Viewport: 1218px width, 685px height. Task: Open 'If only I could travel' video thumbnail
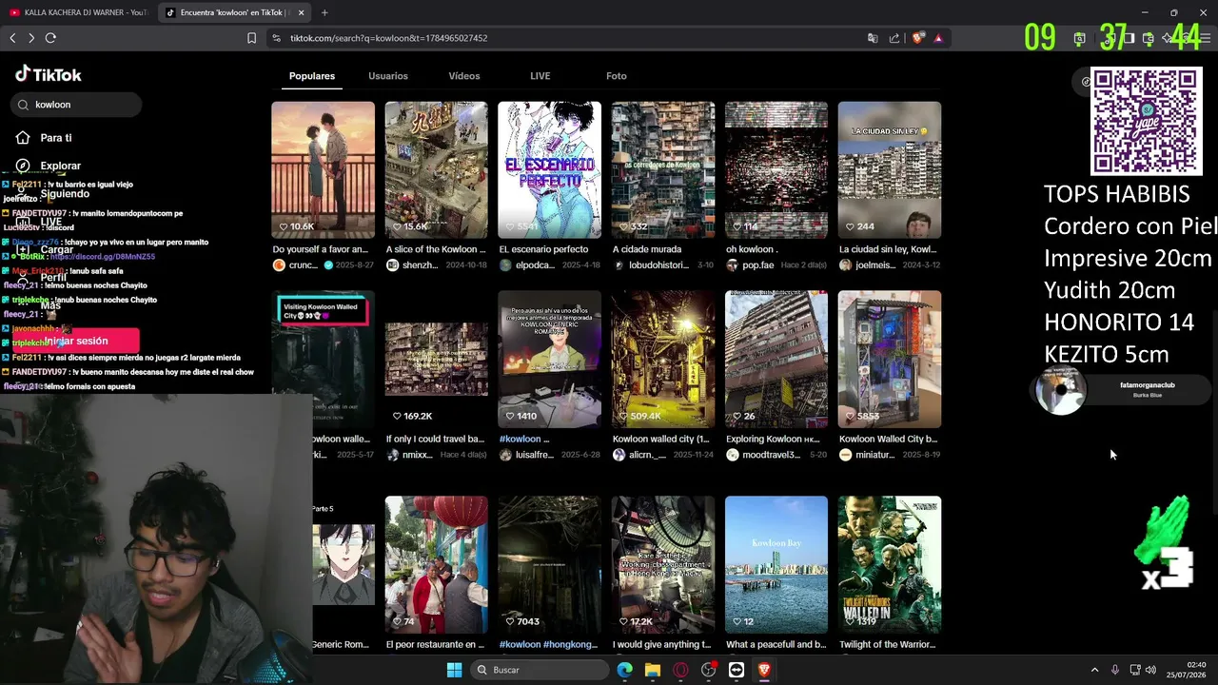pyautogui.click(x=437, y=360)
